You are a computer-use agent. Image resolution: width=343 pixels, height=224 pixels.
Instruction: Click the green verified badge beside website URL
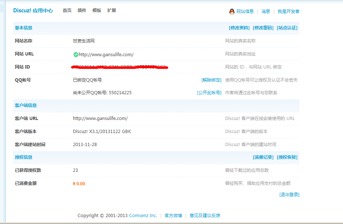(x=76, y=54)
